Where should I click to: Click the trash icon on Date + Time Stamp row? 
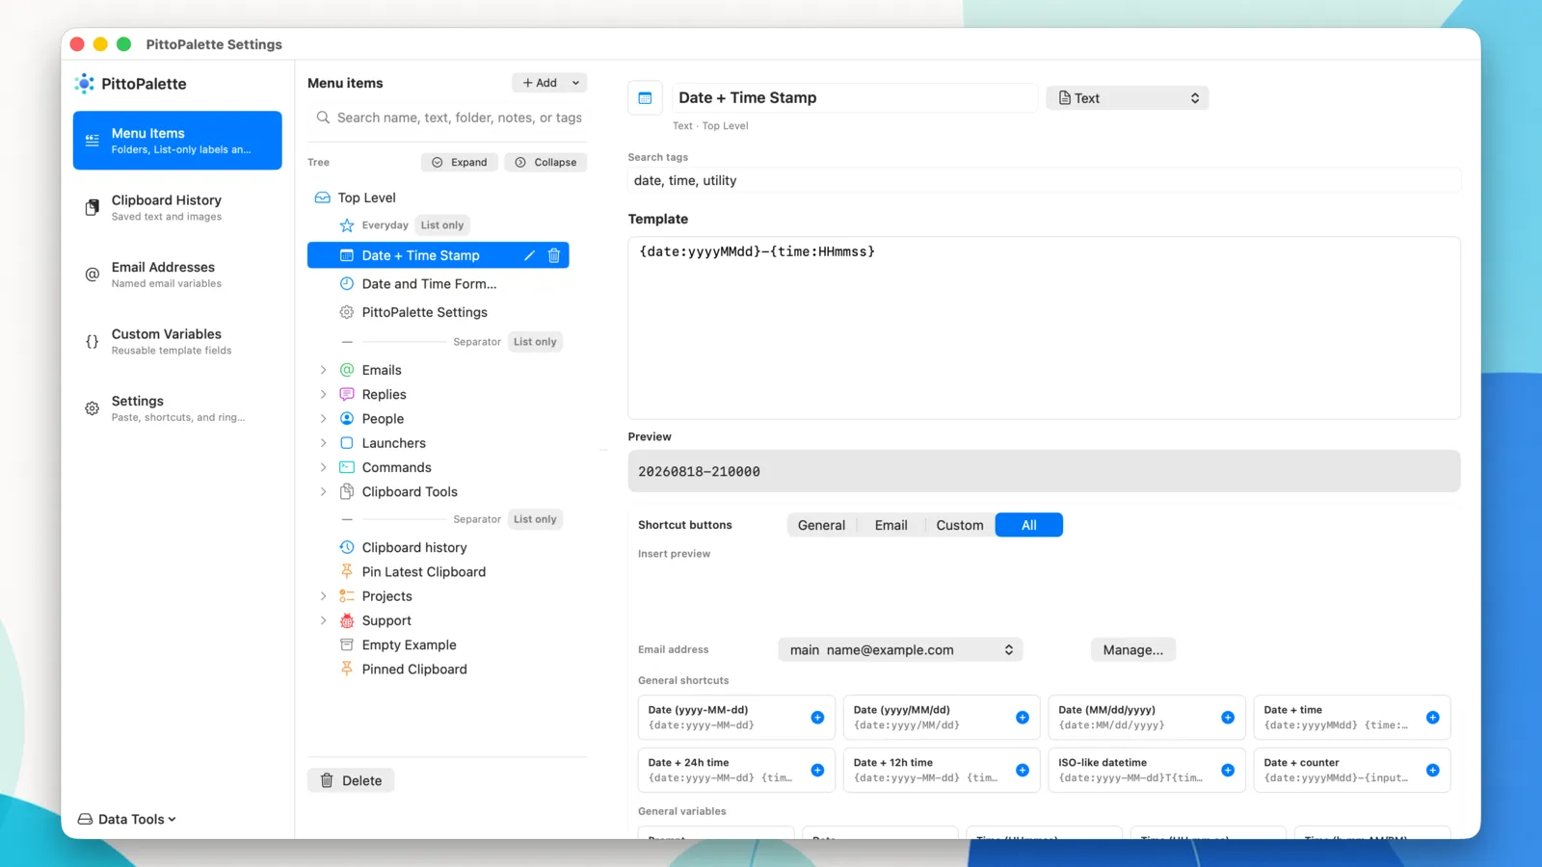tap(554, 255)
